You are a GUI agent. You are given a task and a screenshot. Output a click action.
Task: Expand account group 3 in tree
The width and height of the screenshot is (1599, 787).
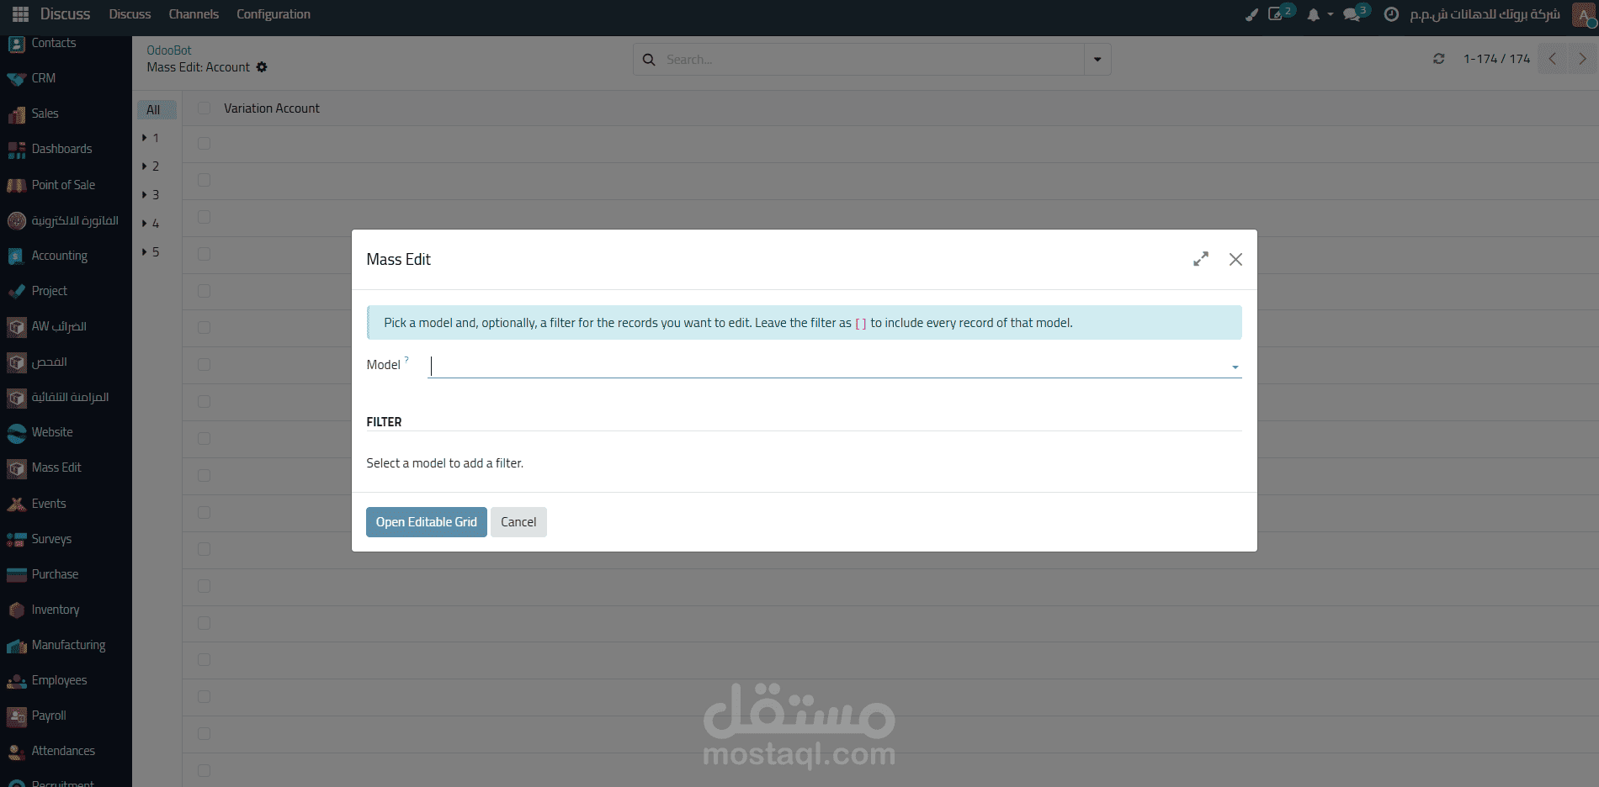coord(145,195)
